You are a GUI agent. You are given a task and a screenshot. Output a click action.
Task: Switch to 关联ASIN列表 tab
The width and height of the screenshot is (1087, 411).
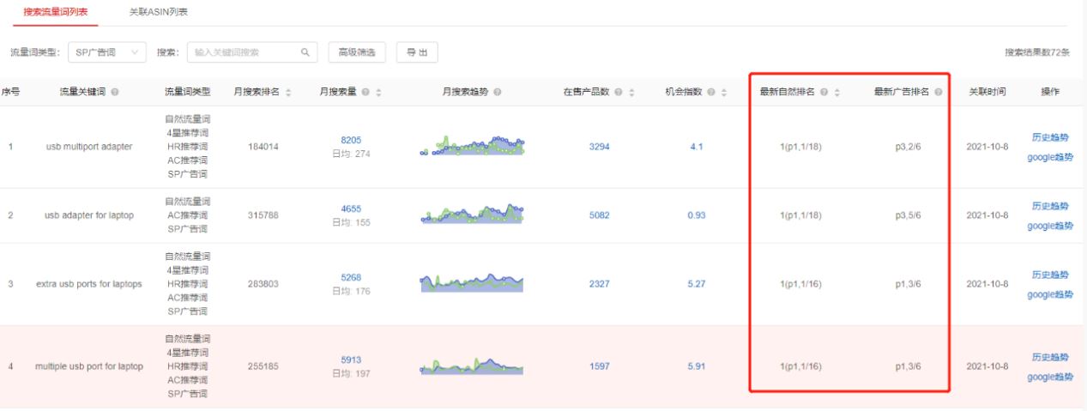point(158,12)
